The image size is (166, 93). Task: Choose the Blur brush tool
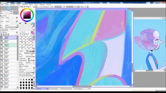[x=21, y=45]
